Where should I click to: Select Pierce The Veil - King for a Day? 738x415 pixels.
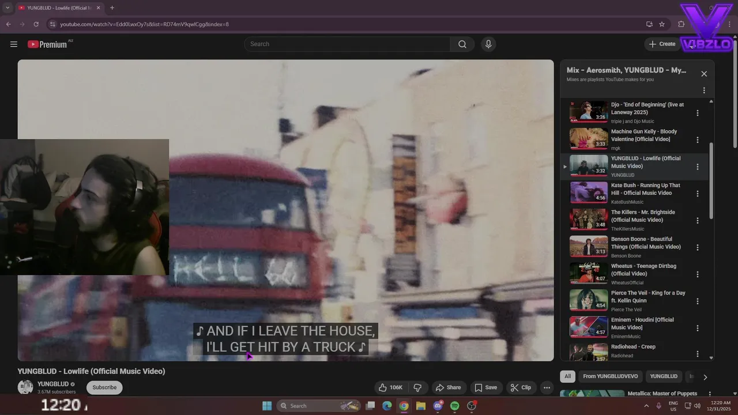click(x=648, y=297)
